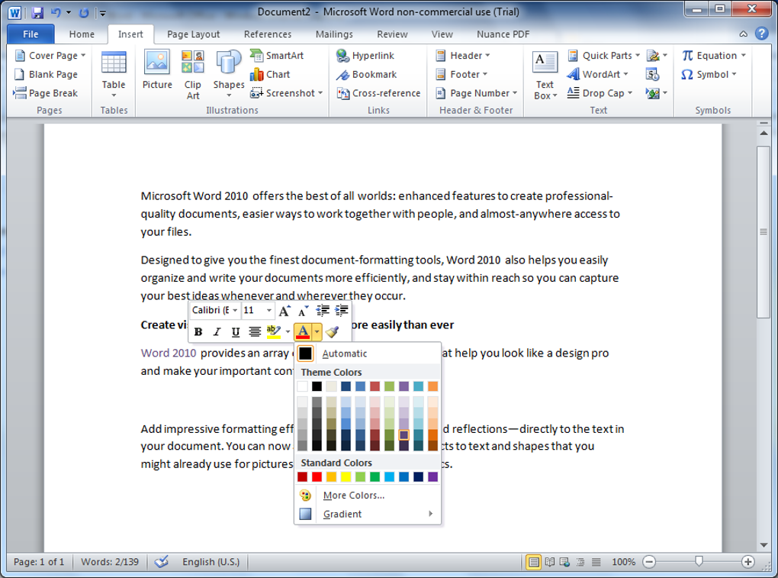This screenshot has height=578, width=778.
Task: Toggle Underline in the mini toolbar
Action: (x=236, y=331)
